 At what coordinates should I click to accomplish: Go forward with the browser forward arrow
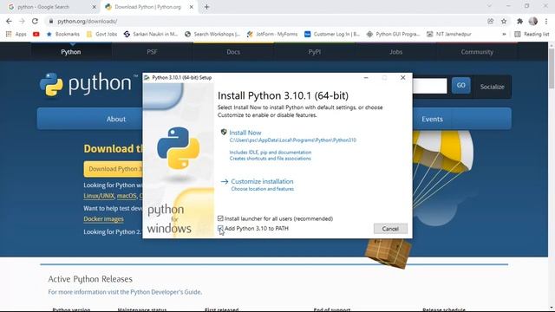(x=22, y=21)
